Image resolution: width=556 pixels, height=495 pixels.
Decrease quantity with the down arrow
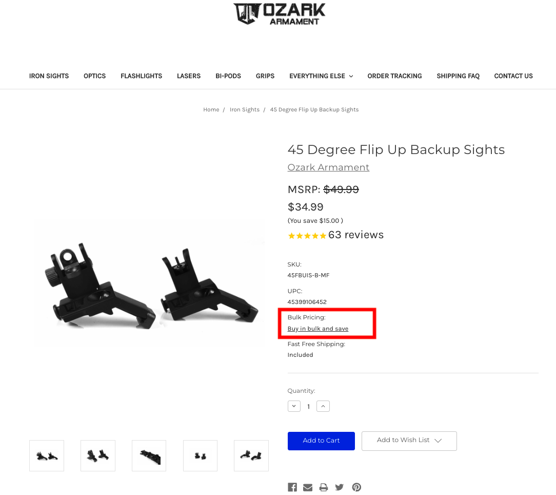(294, 406)
